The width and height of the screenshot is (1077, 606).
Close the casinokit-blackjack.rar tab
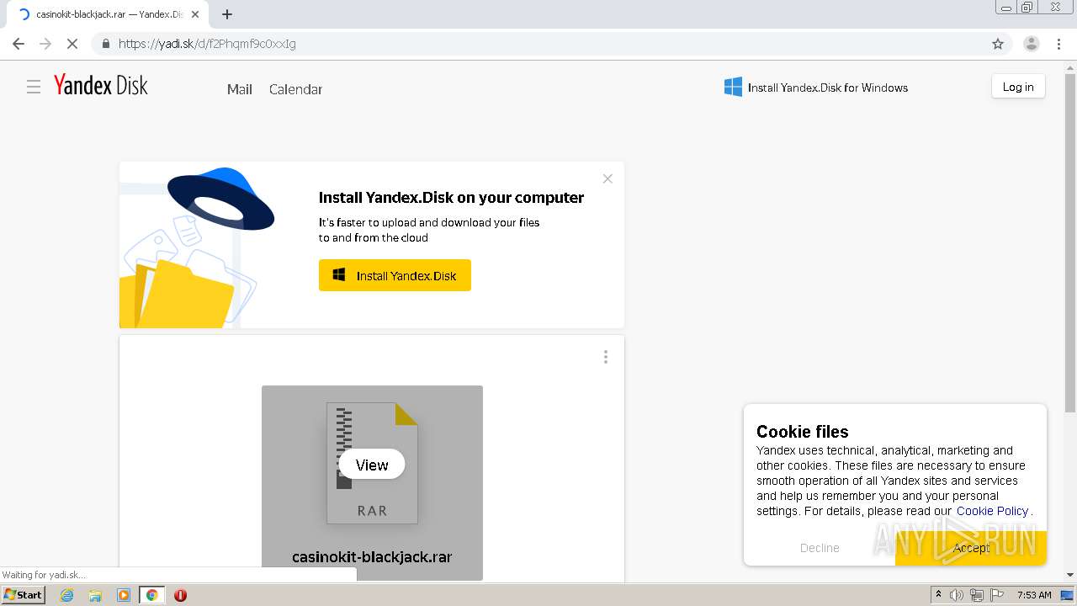click(195, 14)
